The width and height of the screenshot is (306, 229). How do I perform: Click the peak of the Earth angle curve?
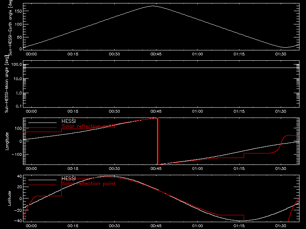pos(153,6)
